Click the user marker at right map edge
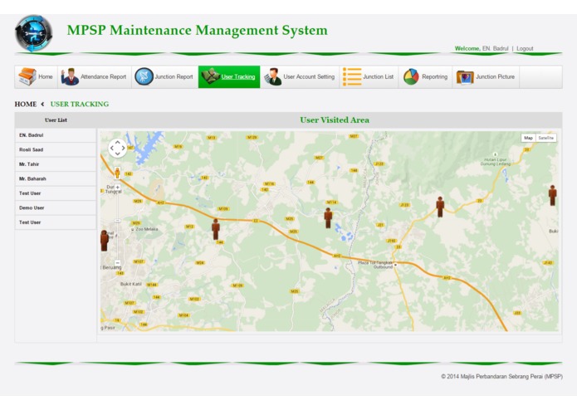 [552, 195]
